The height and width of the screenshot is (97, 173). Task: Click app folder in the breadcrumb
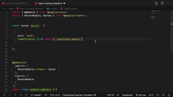[x=11, y=9]
